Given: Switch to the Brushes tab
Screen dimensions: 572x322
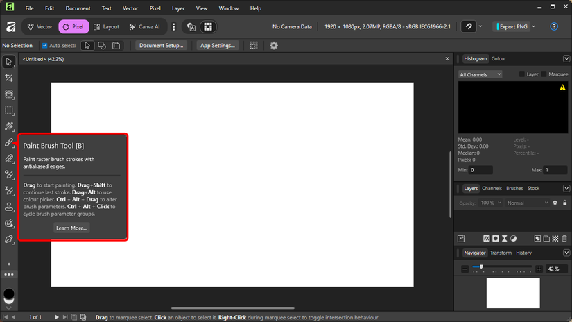Looking at the screenshot, I should [514, 188].
